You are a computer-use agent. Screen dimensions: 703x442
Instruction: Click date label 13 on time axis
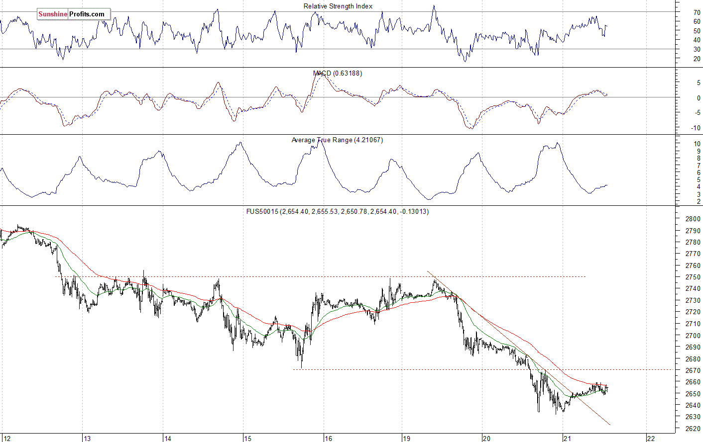coord(87,438)
